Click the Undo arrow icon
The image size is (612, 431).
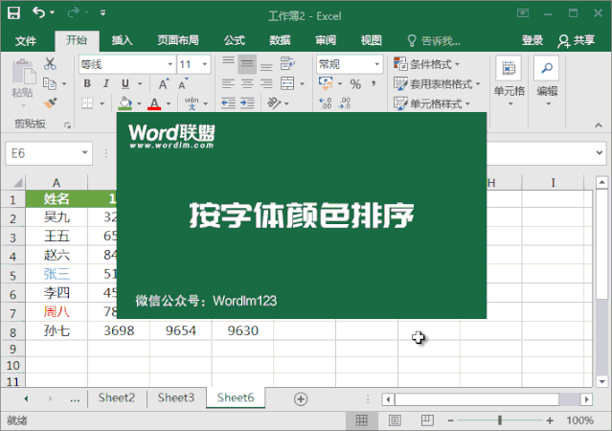coord(39,12)
